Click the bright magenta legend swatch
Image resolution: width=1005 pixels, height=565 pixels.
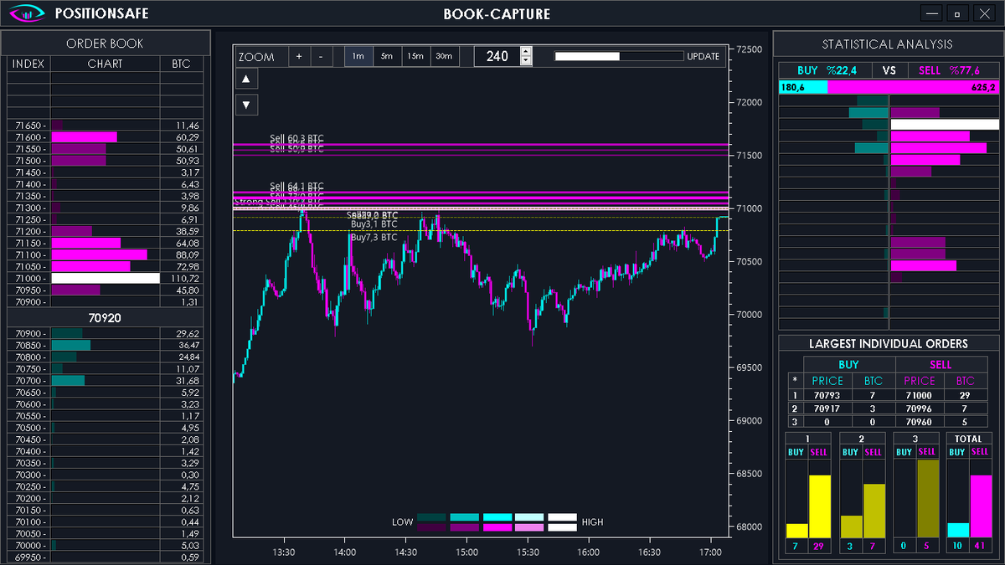coord(497,527)
